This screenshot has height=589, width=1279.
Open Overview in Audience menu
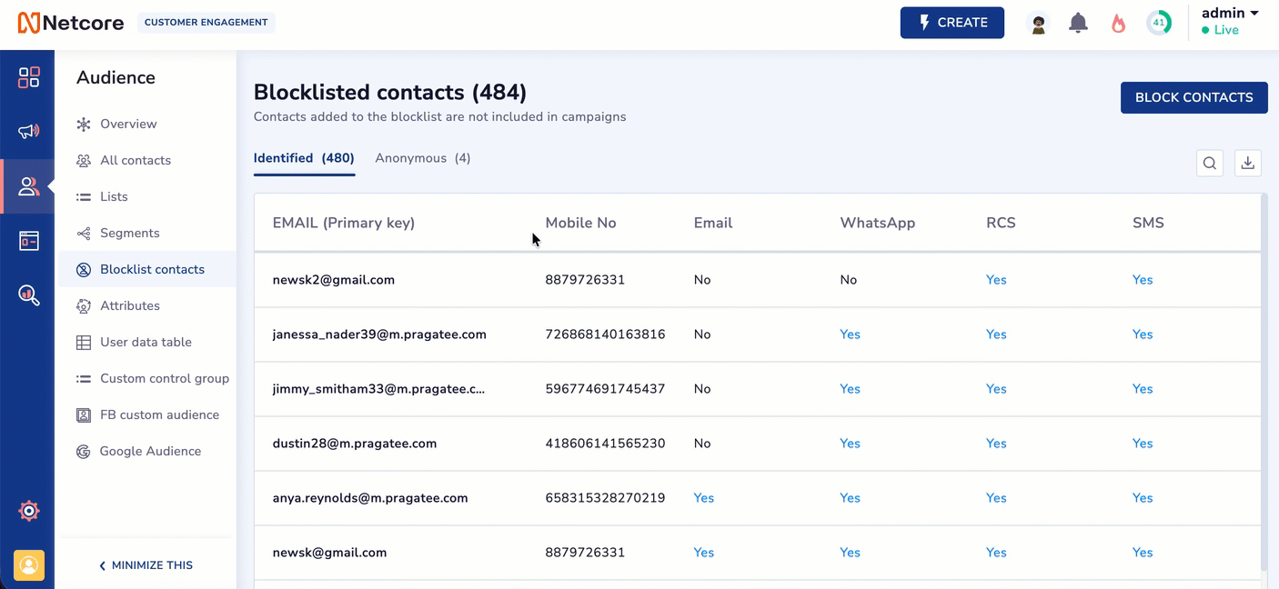pos(128,124)
